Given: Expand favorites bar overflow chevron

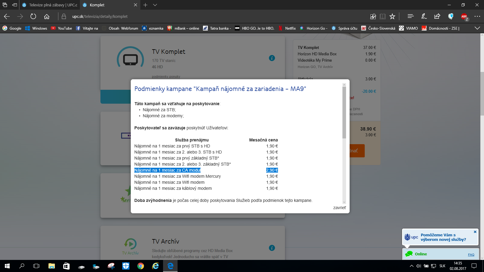Looking at the screenshot, I should [477, 28].
